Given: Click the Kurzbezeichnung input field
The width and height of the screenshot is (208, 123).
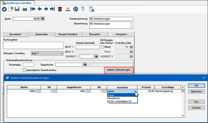Looking at the screenshot, I should click(111, 19).
